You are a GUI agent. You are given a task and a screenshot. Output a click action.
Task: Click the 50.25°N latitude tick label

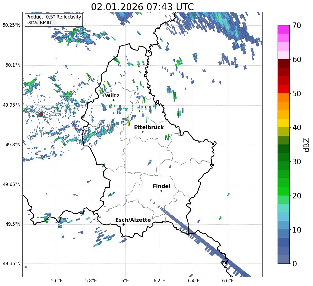pyautogui.click(x=12, y=25)
